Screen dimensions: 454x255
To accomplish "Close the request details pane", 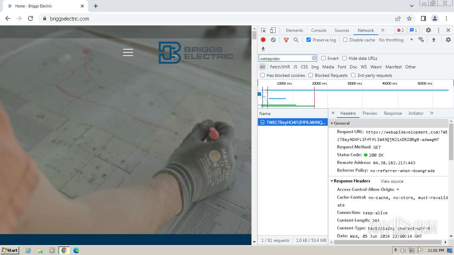I will pos(333,113).
